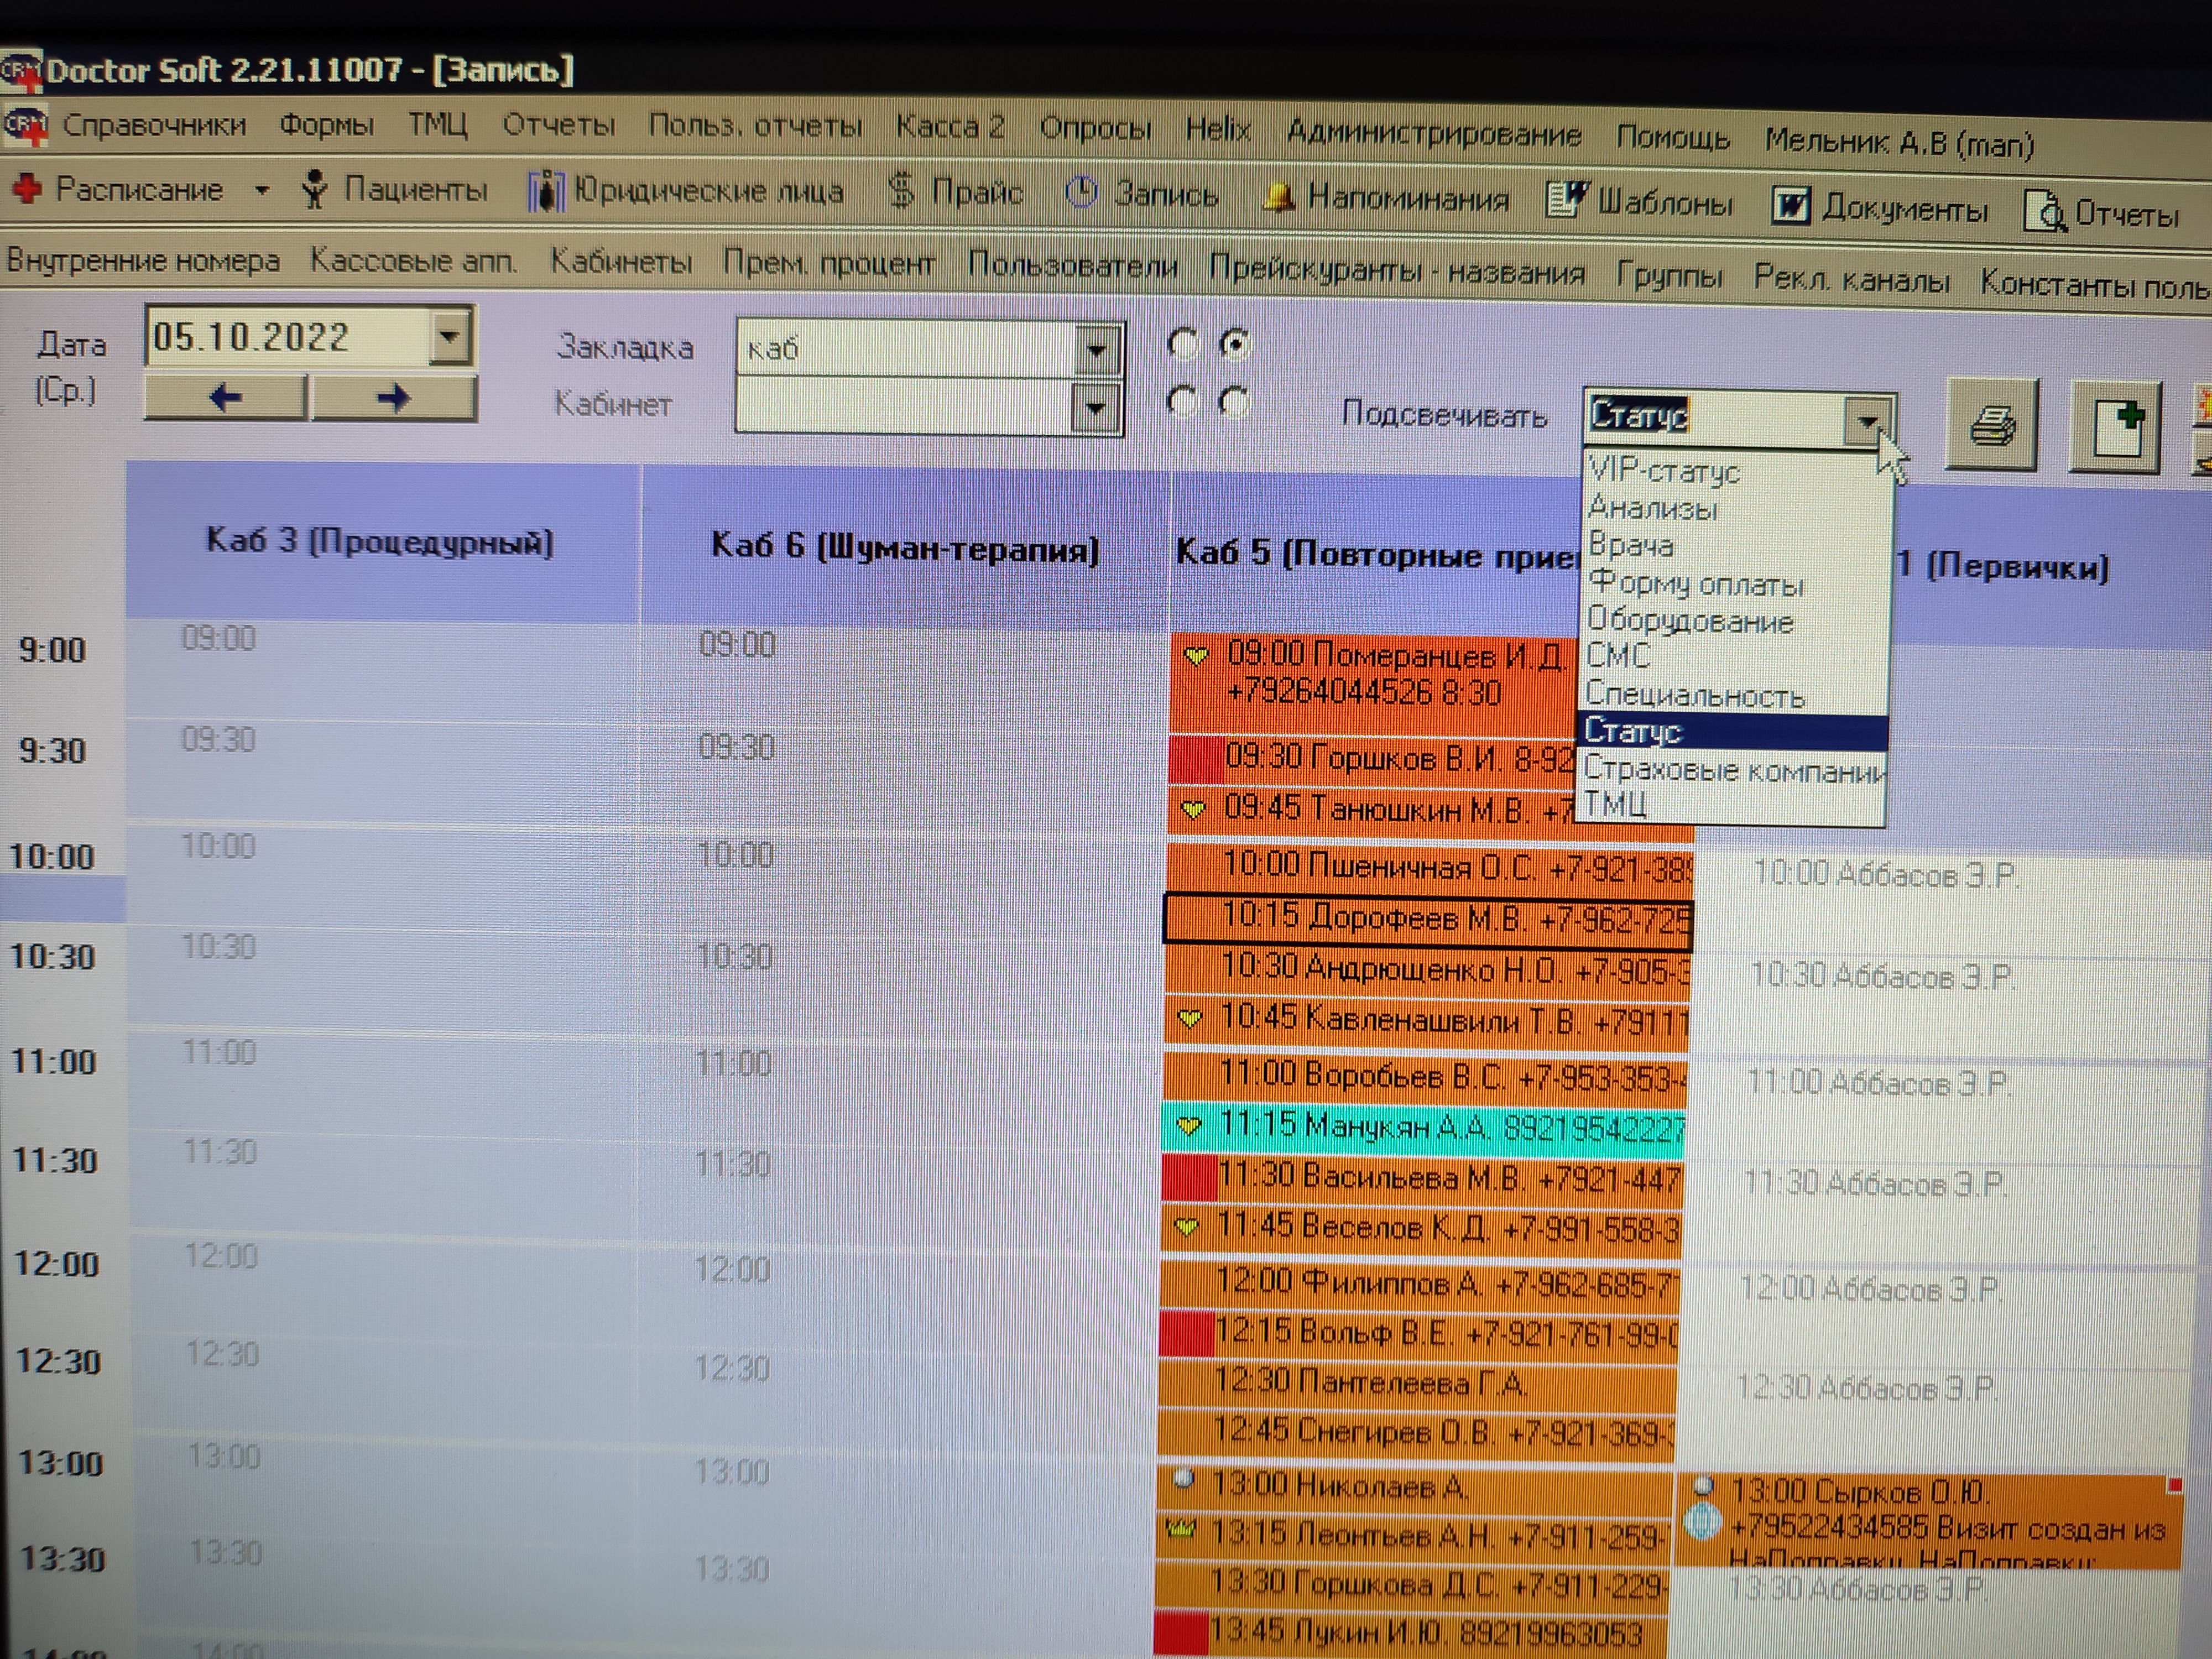Image resolution: width=2212 pixels, height=1659 pixels.
Task: Open the Администрирование menu
Action: pos(1433,133)
